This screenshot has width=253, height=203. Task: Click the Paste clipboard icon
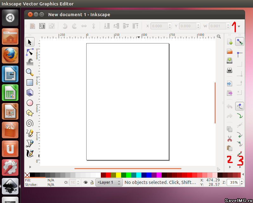(x=230, y=148)
